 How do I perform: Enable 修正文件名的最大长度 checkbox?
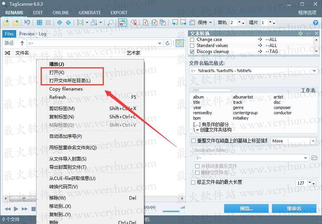point(193,182)
